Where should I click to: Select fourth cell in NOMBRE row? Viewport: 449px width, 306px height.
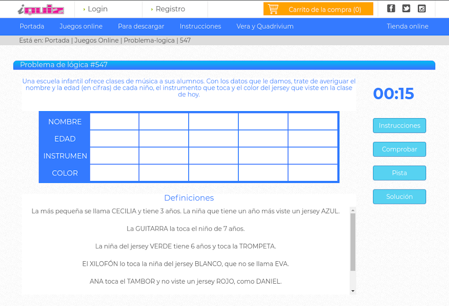click(x=263, y=121)
